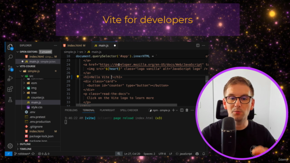Screen dimensions: 290x163
Task: Open the Source Control view icon
Action: click(x=10, y=68)
